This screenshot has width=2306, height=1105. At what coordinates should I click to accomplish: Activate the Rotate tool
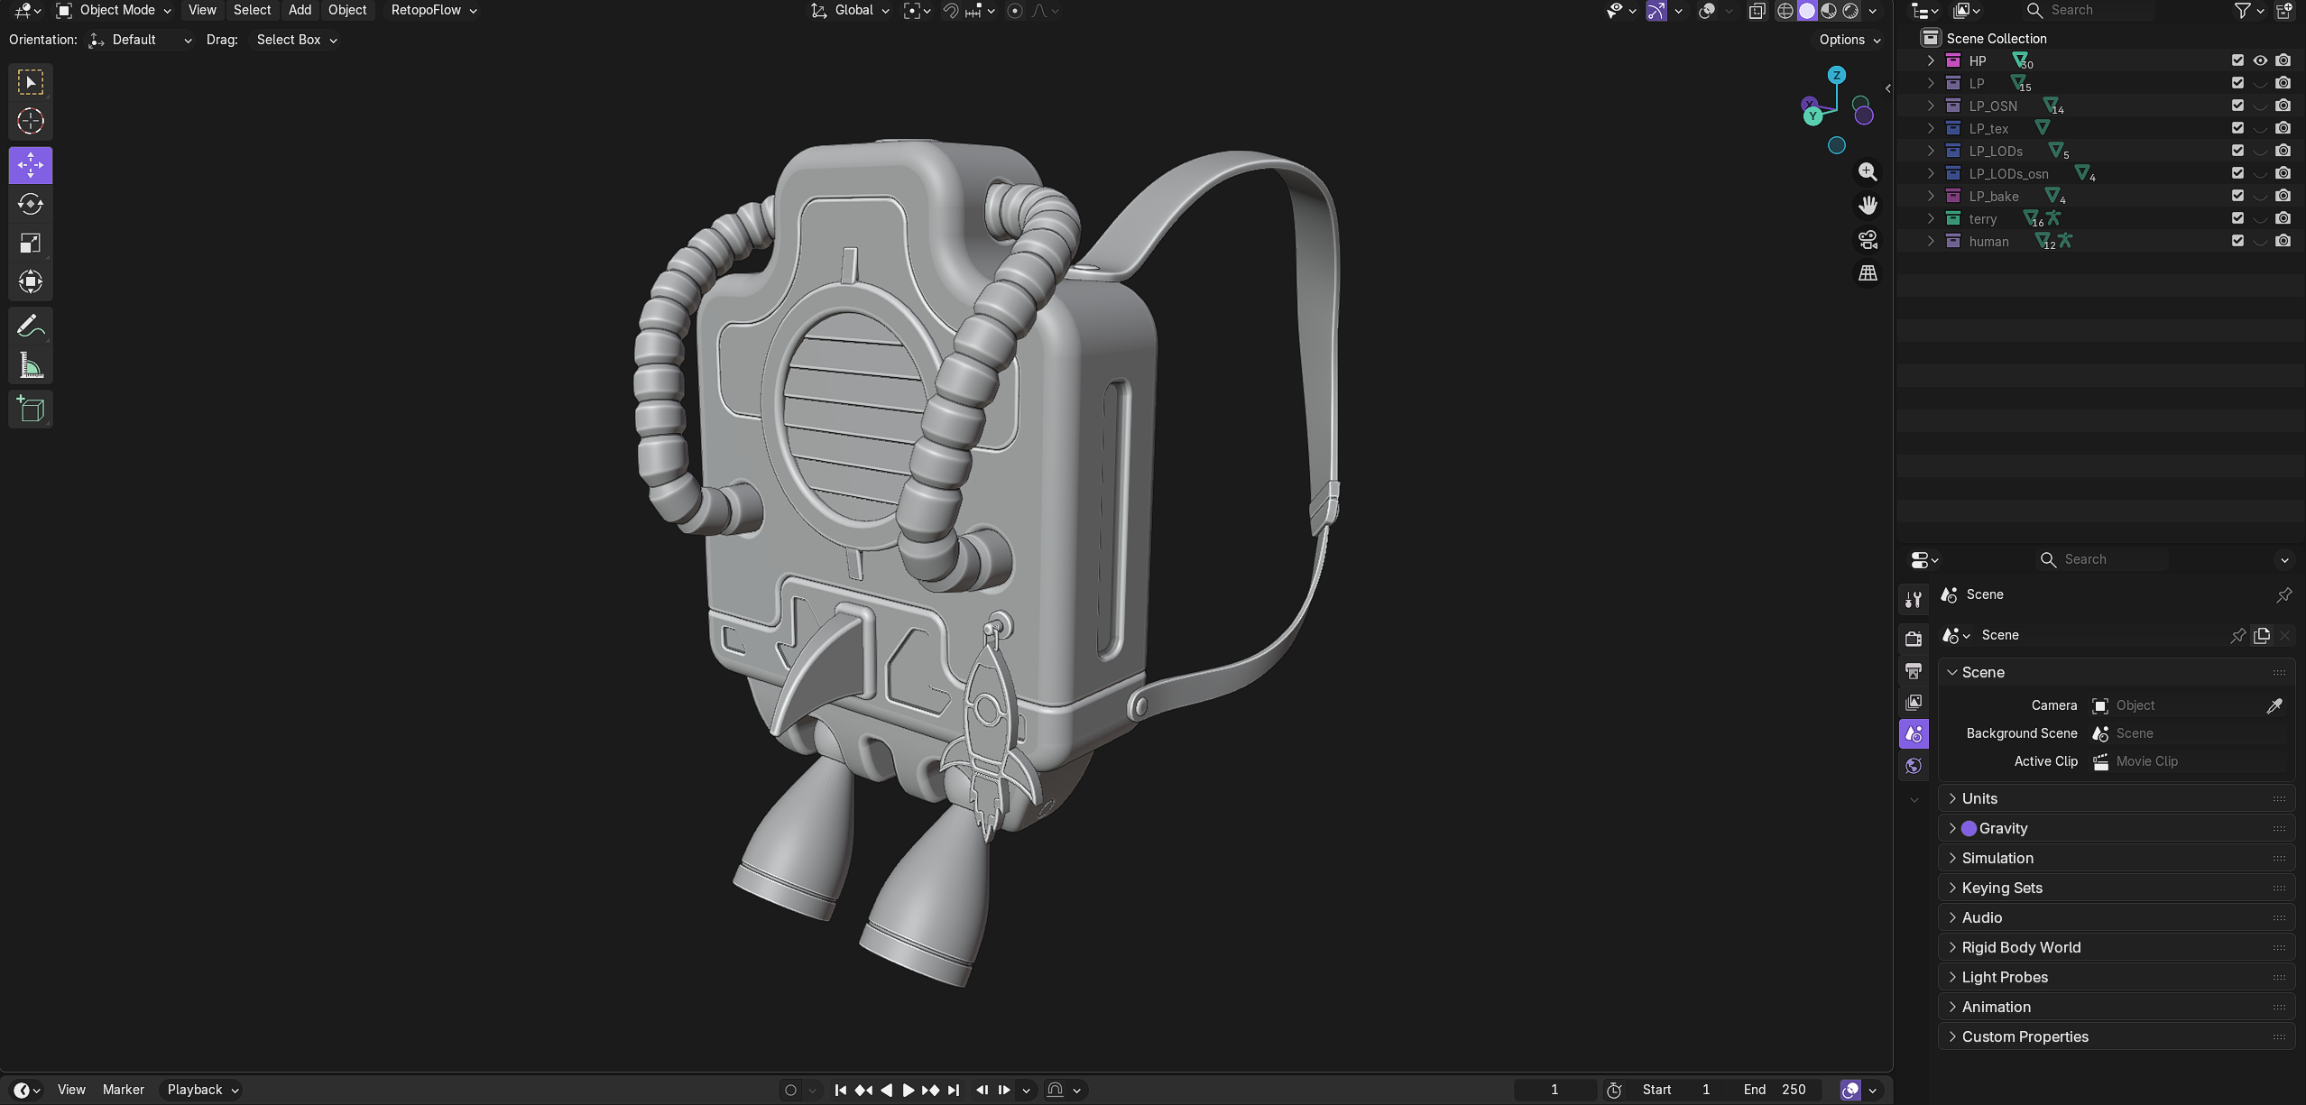[30, 205]
